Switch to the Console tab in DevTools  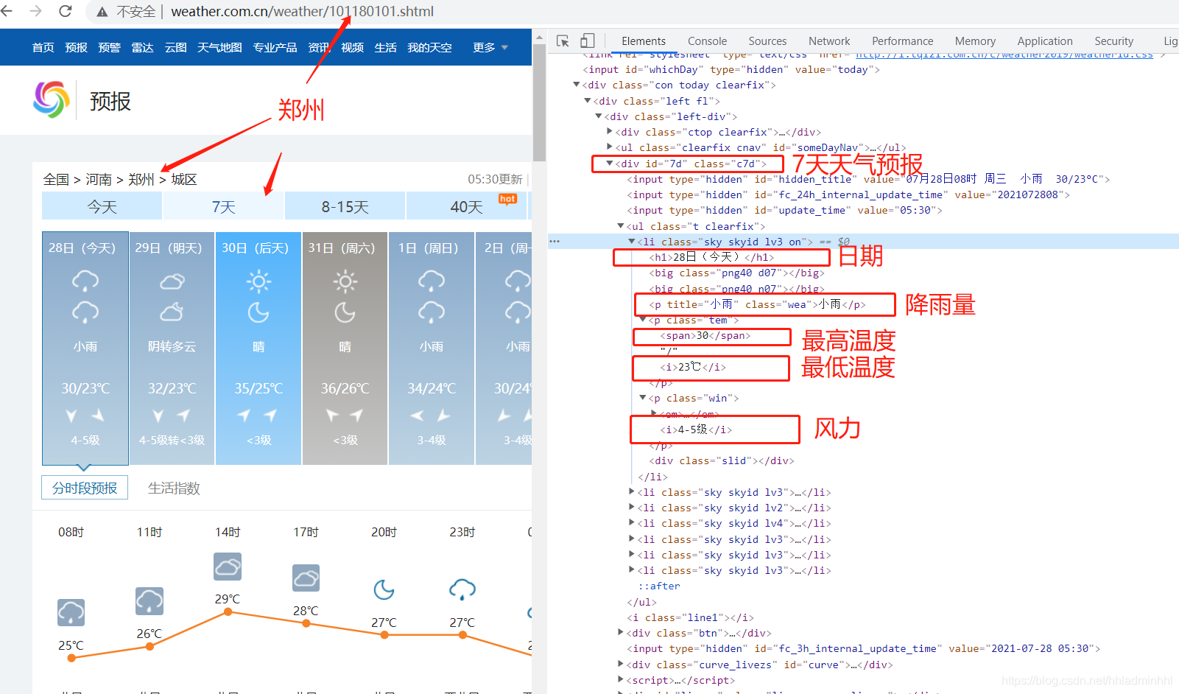tap(707, 41)
